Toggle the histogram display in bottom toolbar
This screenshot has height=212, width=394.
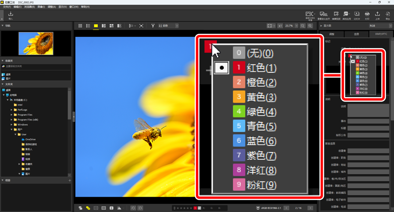119,208
